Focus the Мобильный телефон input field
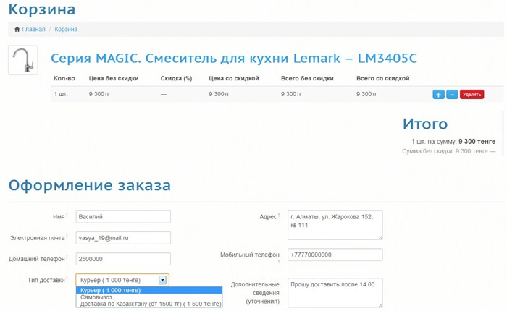Image resolution: width=507 pixels, height=311 pixels. tap(334, 255)
